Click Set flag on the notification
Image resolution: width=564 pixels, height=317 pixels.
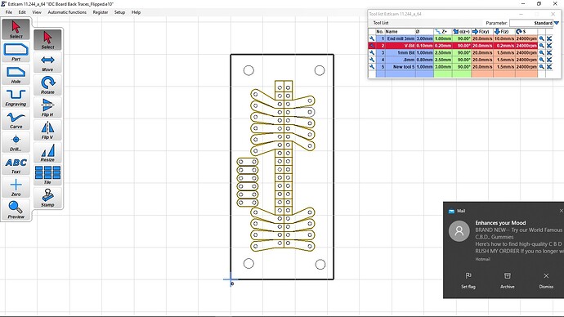pyautogui.click(x=468, y=280)
